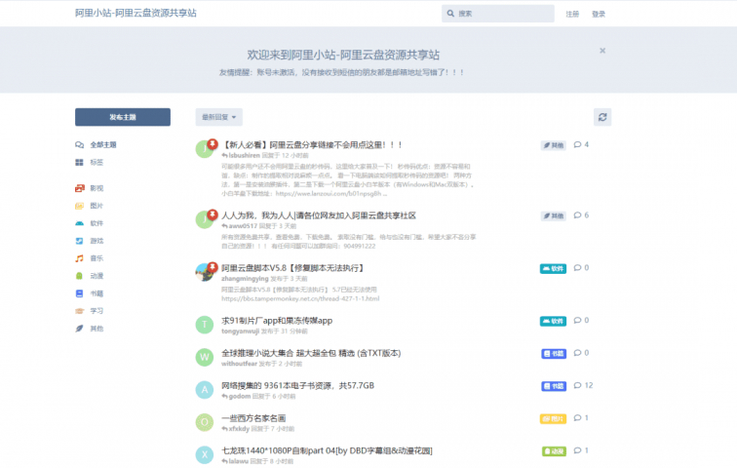Click the 登录 login link
Viewport: 737px width, 468px height.
click(x=599, y=14)
